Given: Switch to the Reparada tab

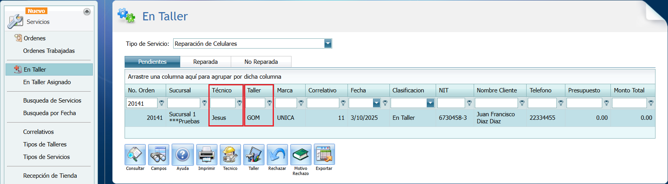Looking at the screenshot, I should click(x=205, y=61).
